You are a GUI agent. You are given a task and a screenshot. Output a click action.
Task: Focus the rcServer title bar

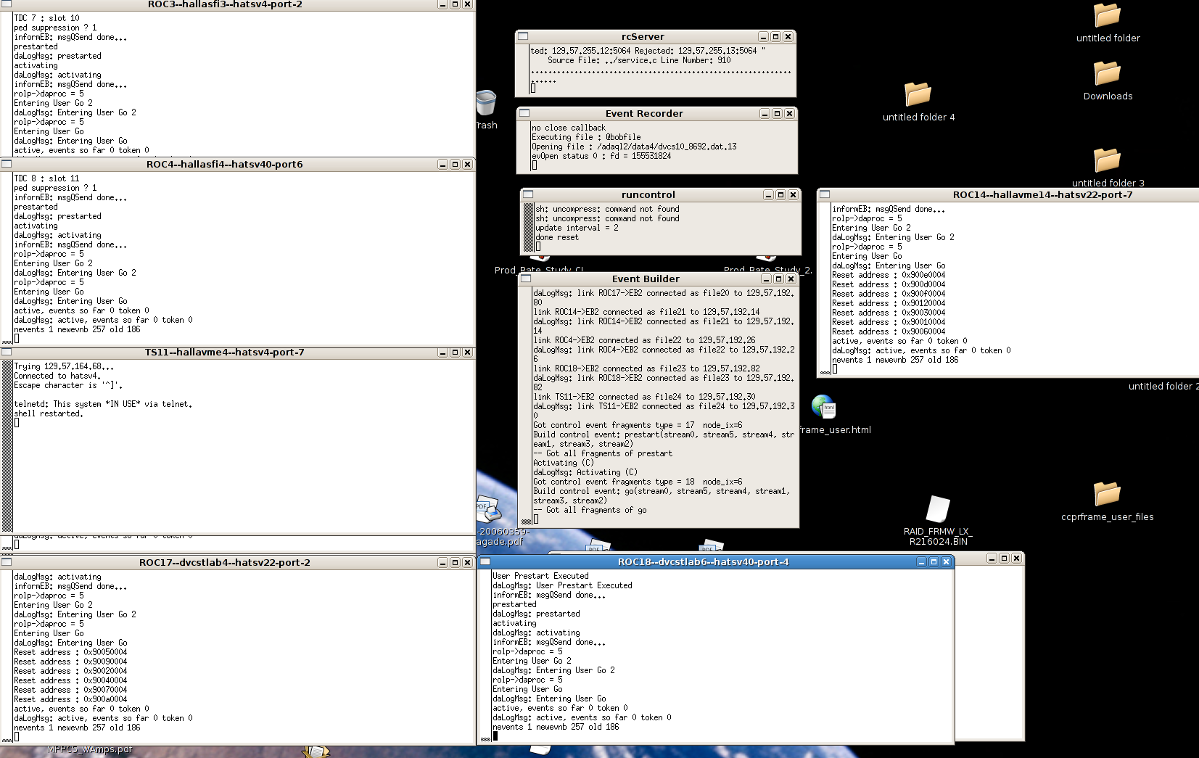(x=643, y=36)
